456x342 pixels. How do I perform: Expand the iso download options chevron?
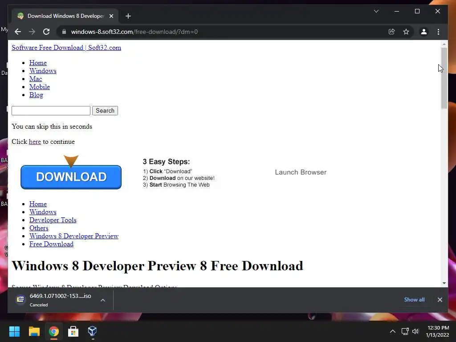click(103, 300)
